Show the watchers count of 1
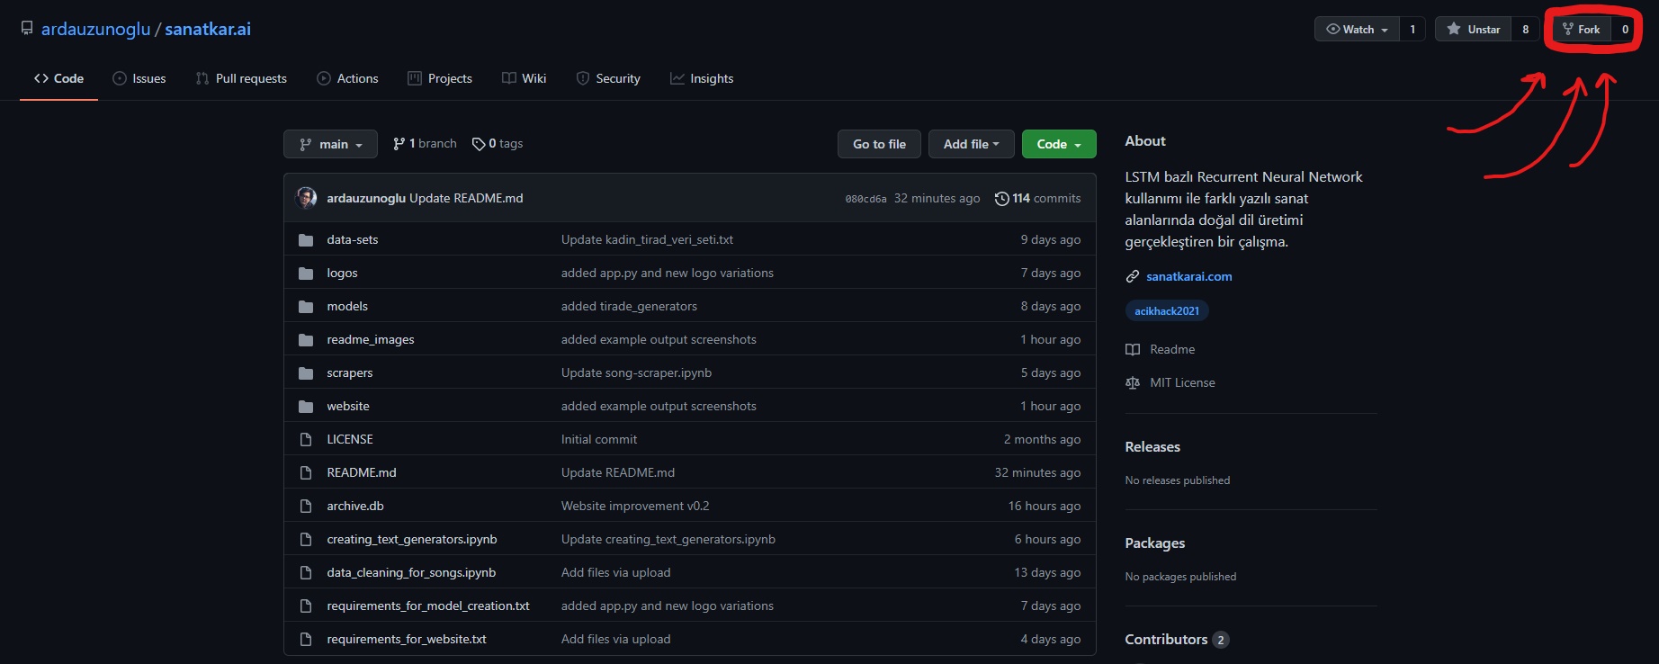The width and height of the screenshot is (1659, 664). (x=1412, y=29)
